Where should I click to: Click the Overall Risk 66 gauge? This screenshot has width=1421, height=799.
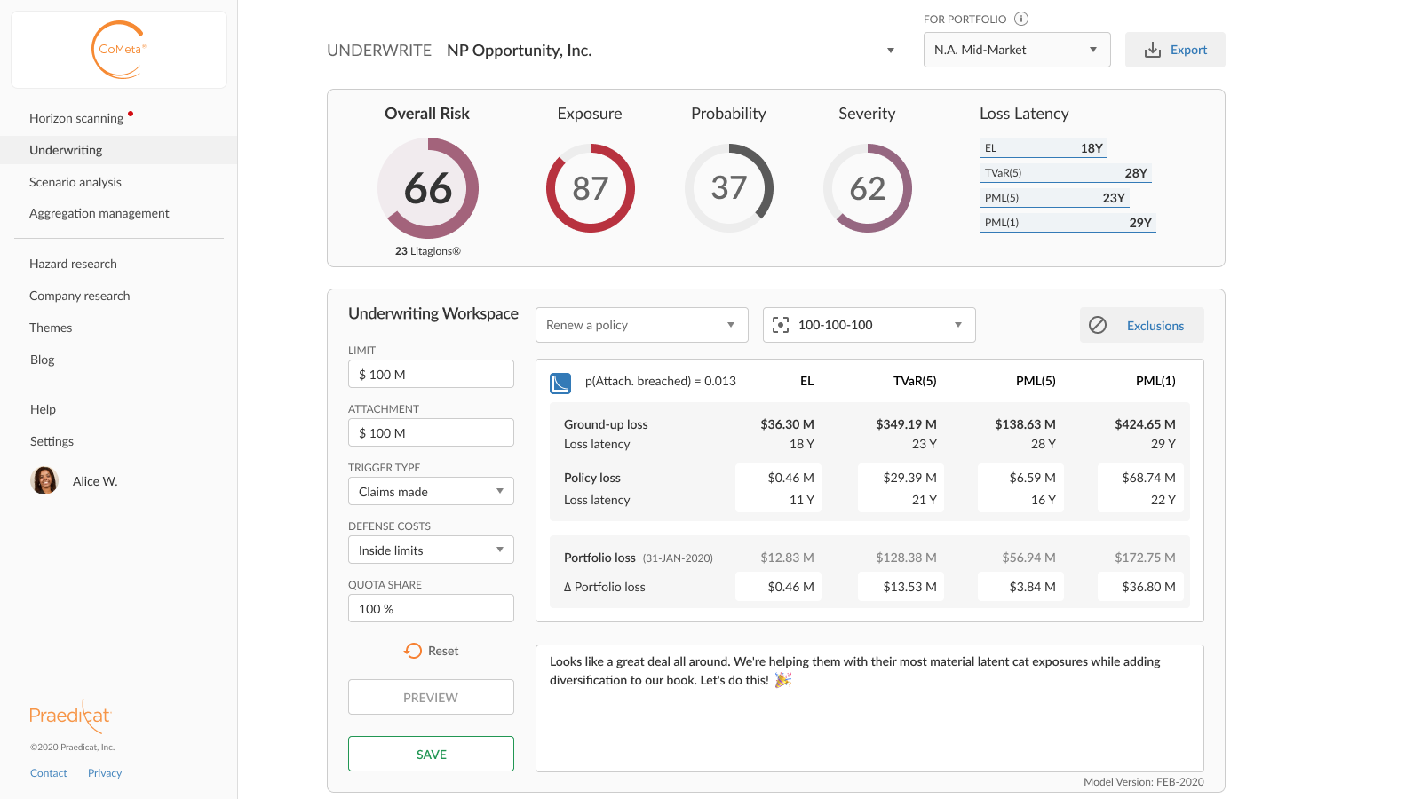point(428,188)
